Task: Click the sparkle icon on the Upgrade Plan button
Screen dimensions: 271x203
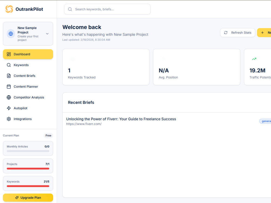Action: click(17, 198)
